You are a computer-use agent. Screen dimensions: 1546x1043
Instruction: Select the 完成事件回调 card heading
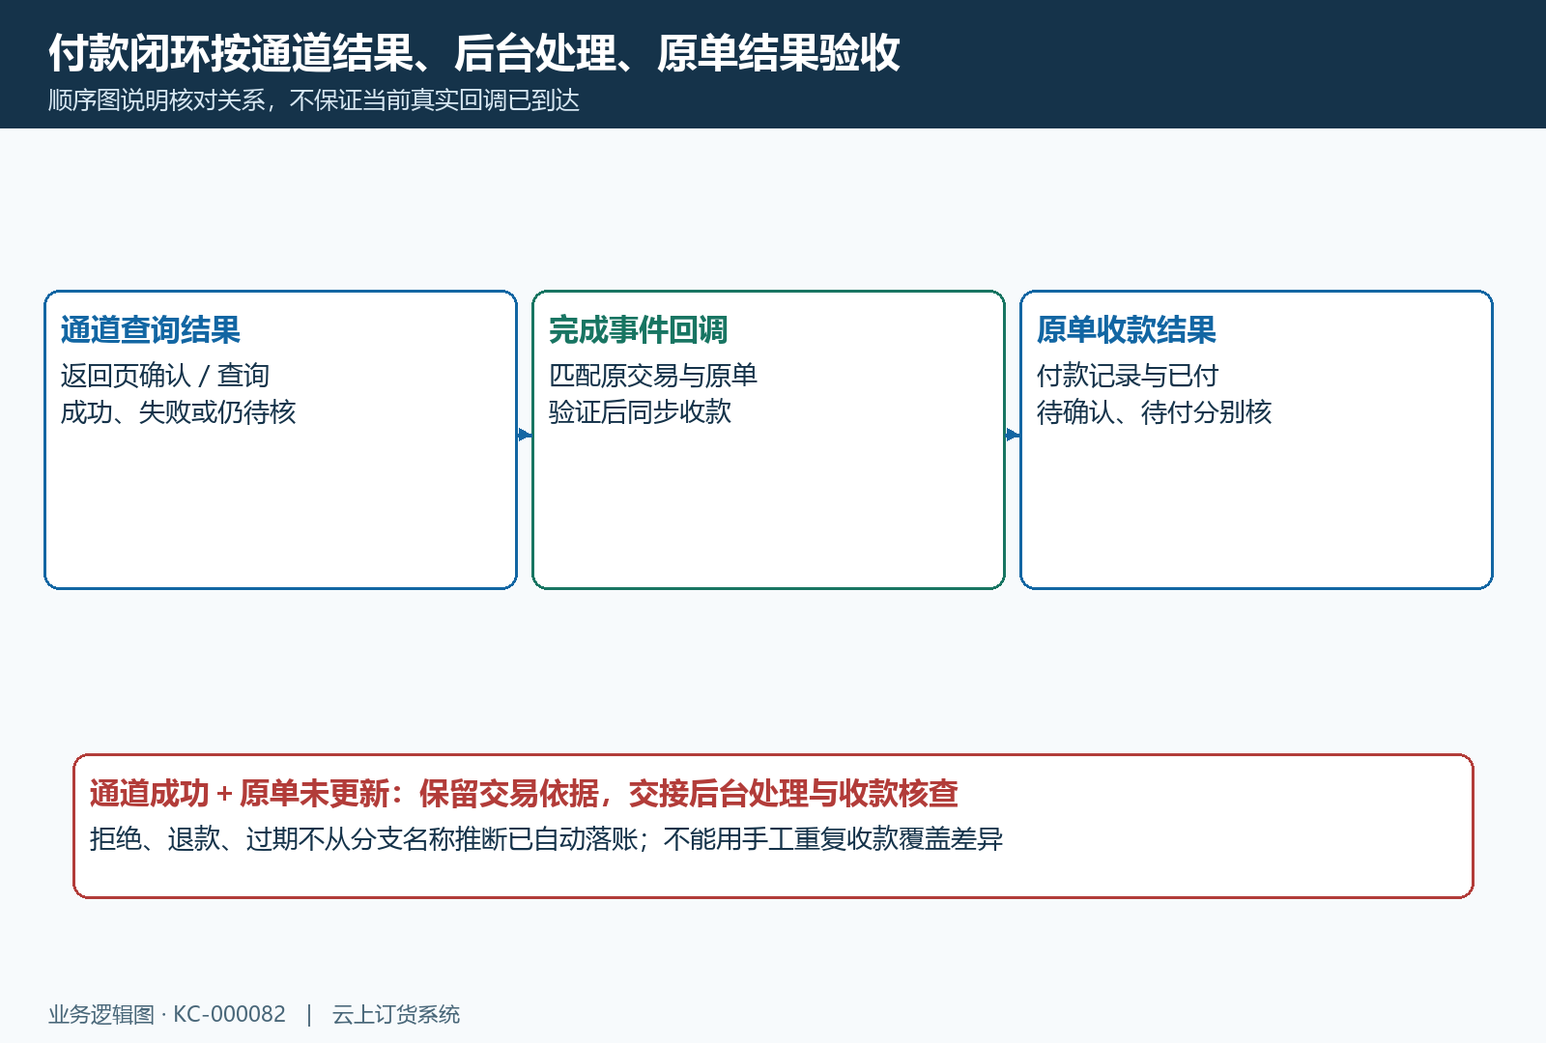(x=639, y=330)
